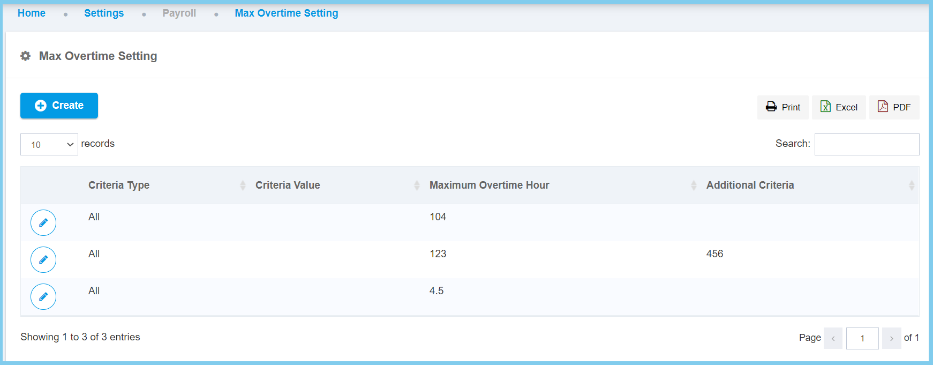The image size is (933, 365).
Task: Sort by Criteria Type column
Action: 119,185
